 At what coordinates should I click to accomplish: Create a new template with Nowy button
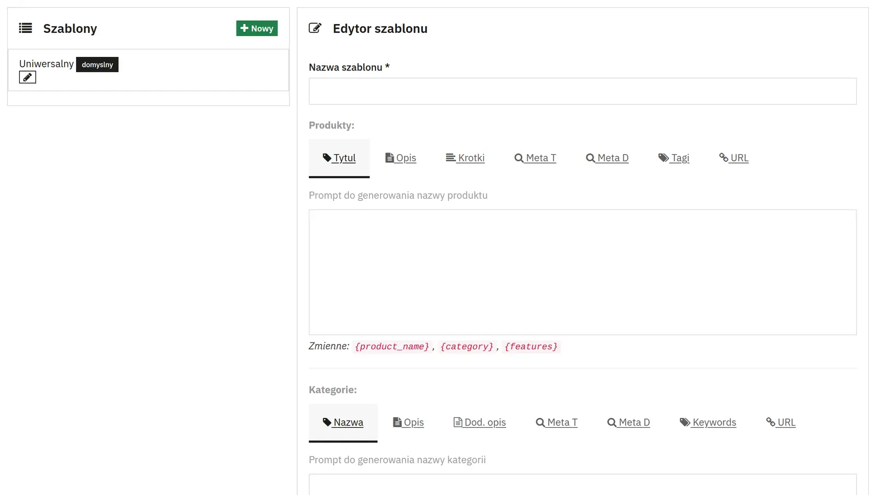pyautogui.click(x=257, y=28)
